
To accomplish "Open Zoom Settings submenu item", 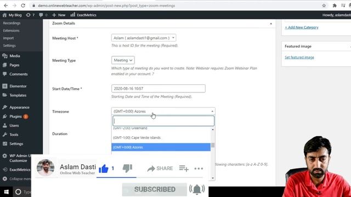I will click(x=9, y=45).
